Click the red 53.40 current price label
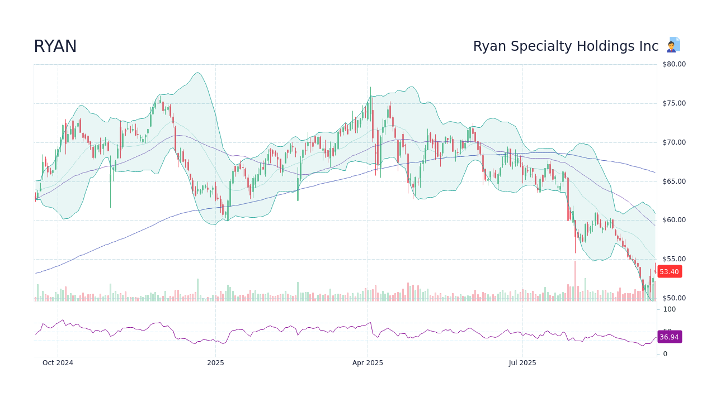Image resolution: width=716 pixels, height=402 pixels. 669,272
